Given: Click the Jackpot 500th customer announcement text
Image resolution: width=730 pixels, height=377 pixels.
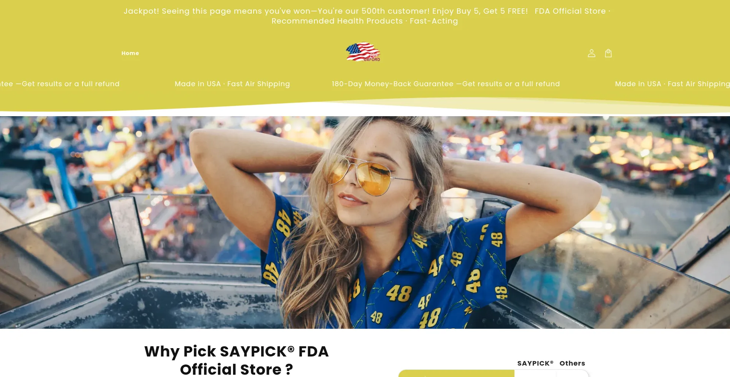Looking at the screenshot, I should (x=326, y=11).
